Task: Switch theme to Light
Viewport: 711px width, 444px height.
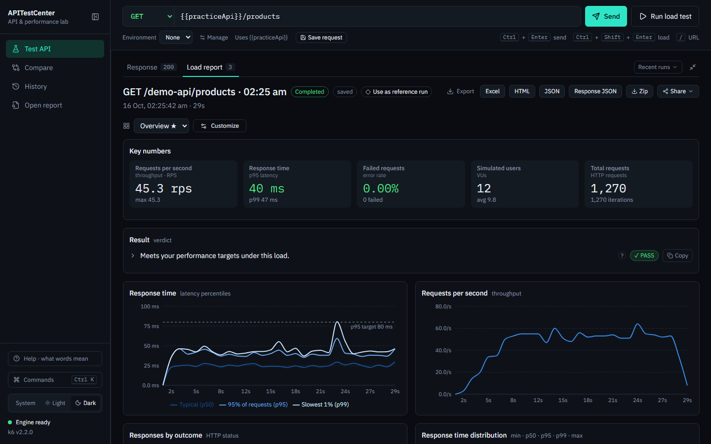Action: (x=55, y=403)
